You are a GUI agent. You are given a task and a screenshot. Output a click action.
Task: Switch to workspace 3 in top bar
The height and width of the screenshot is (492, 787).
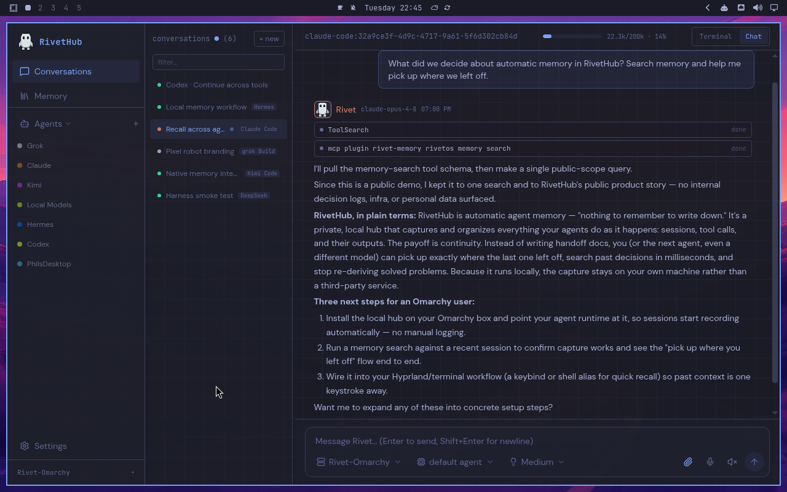[x=53, y=8]
